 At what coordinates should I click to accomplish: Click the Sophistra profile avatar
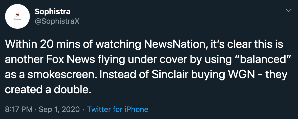tap(16, 17)
